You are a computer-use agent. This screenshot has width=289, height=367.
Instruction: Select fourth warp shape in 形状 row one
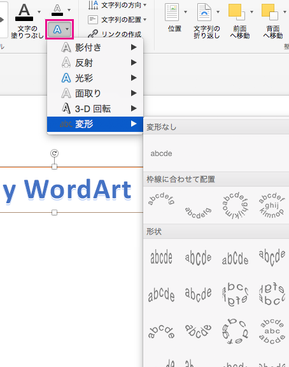272,257
